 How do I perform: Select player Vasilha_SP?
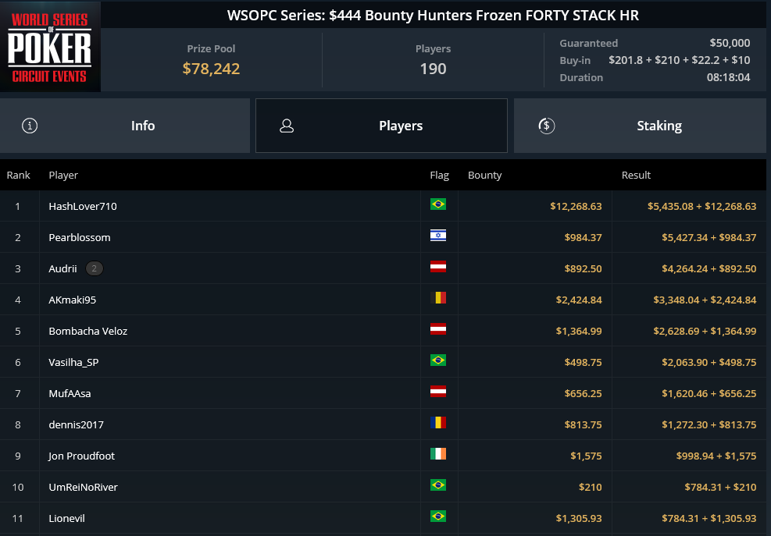click(73, 363)
